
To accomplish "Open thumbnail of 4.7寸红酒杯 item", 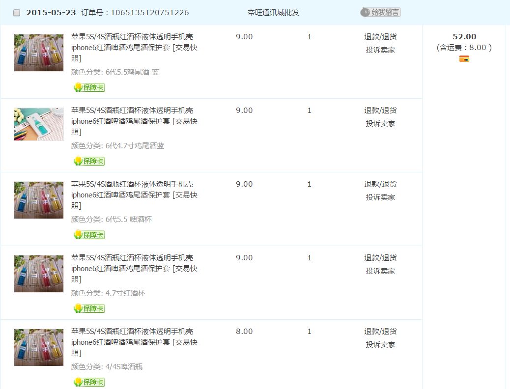I will click(x=39, y=274).
